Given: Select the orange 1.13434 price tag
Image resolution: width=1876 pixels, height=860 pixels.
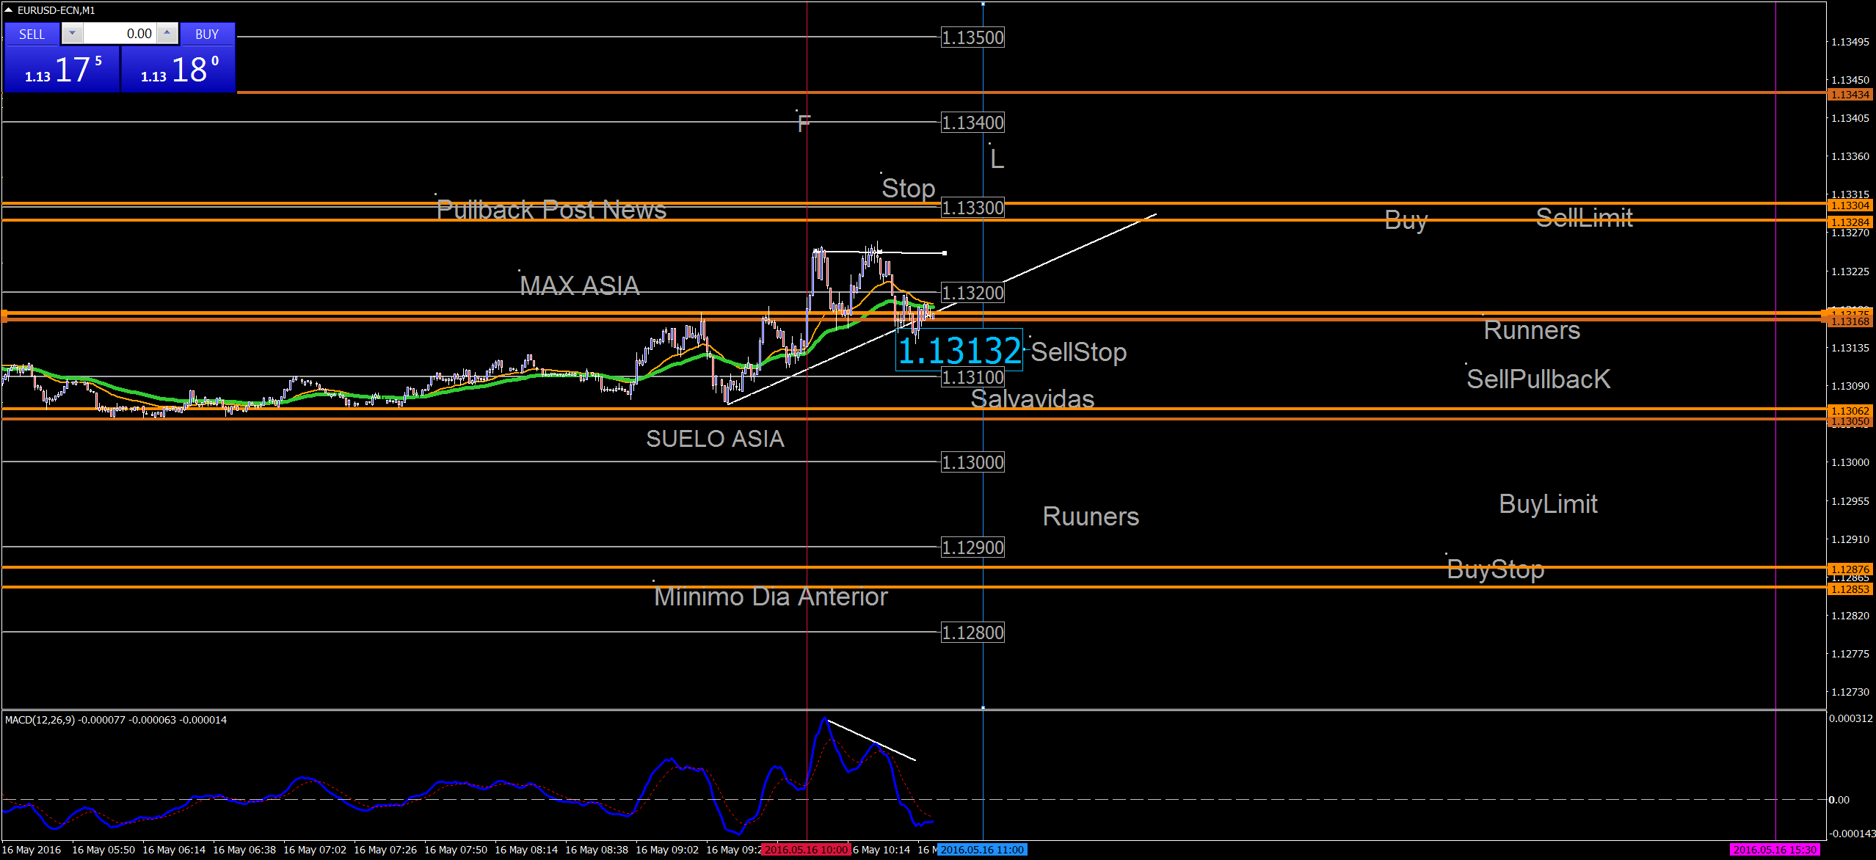Looking at the screenshot, I should click(1850, 95).
